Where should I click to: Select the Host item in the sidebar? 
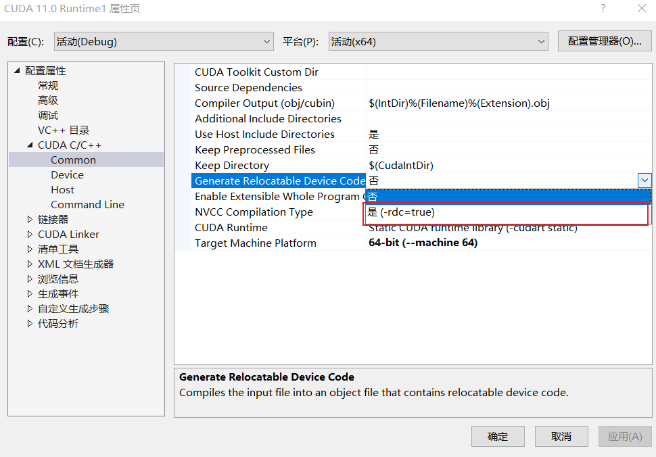tap(62, 189)
